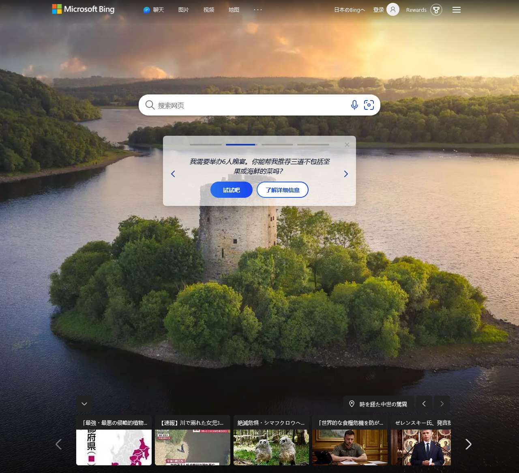Click the 了解详细信息 button
The width and height of the screenshot is (519, 473).
point(283,190)
